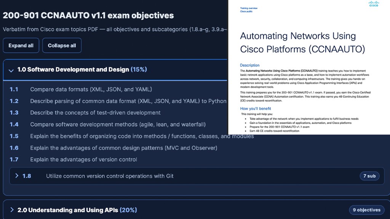390x219 pixels.
Task: Click the Training overview text in the PDF
Action: point(249,8)
